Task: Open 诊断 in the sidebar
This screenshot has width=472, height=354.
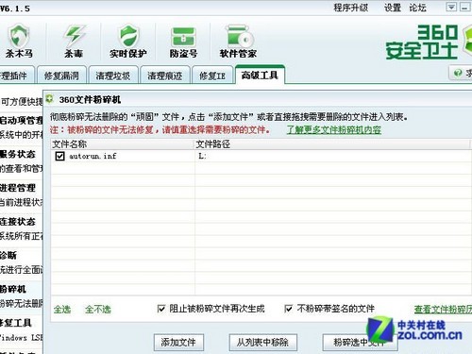Action: point(8,255)
